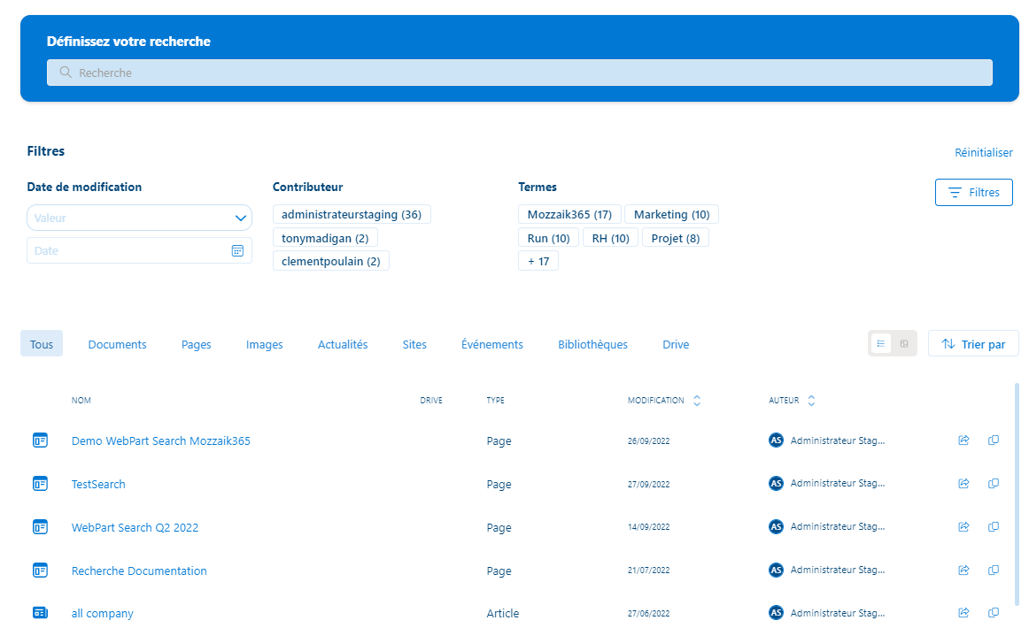Screen dimensions: 1029x628
Task: Open the Valeur date dropdown
Action: [139, 218]
